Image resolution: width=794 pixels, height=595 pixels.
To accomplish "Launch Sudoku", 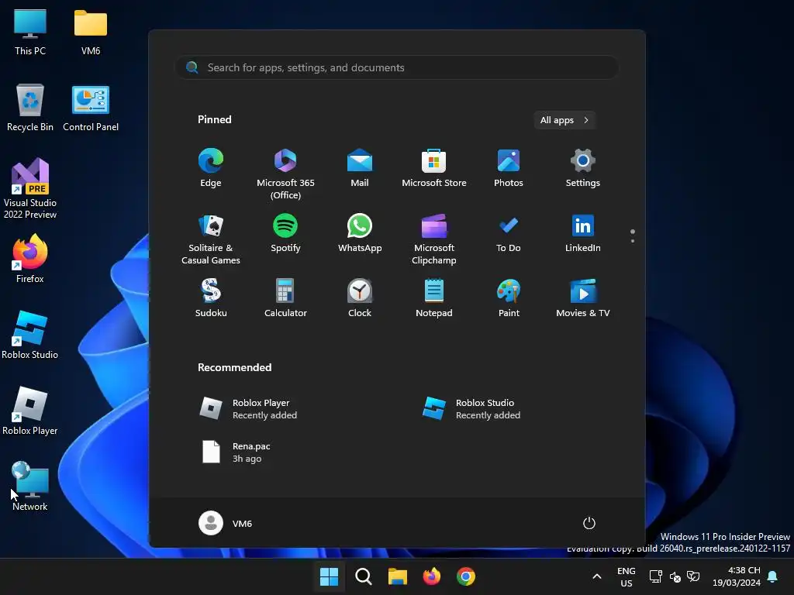I will click(211, 298).
